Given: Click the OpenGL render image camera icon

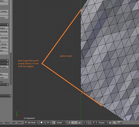Looking at the screenshot, I should pos(118,123).
